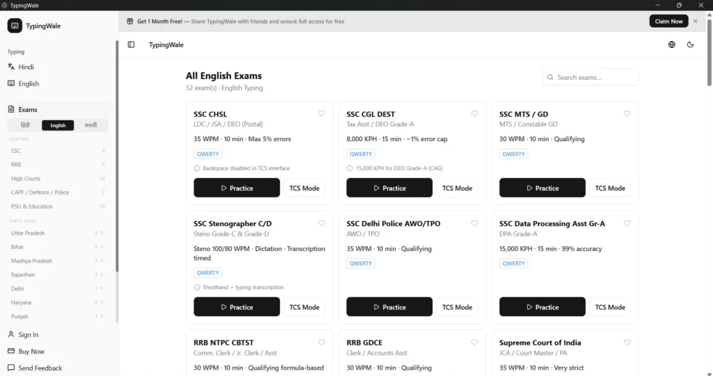Favorite the SSC CGL DEST heart

(x=474, y=113)
